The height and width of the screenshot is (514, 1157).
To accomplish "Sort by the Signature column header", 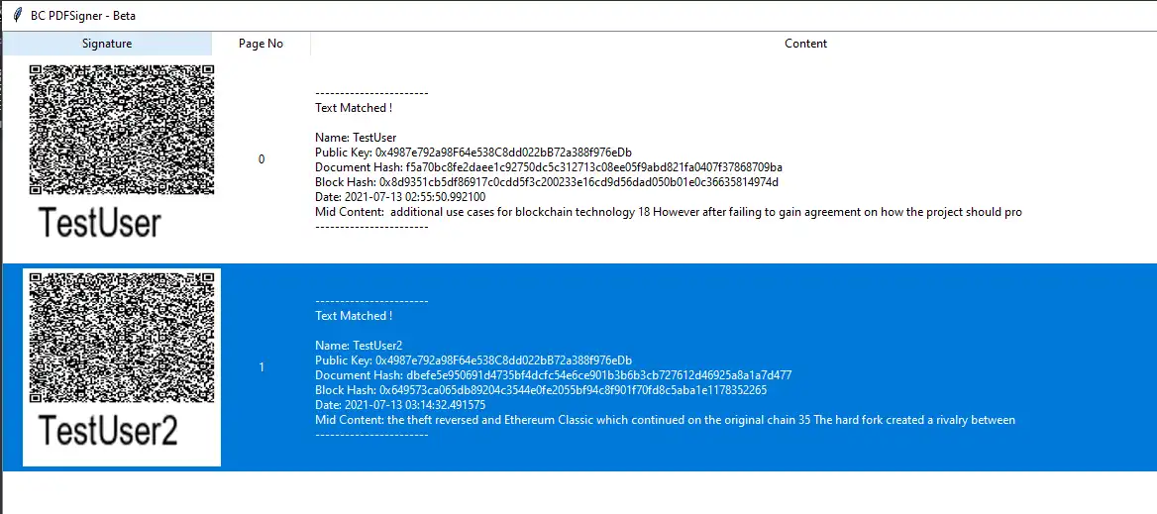I will (x=107, y=44).
